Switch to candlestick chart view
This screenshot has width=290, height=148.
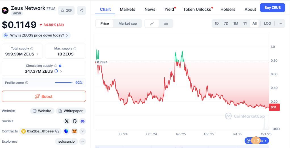(166, 23)
